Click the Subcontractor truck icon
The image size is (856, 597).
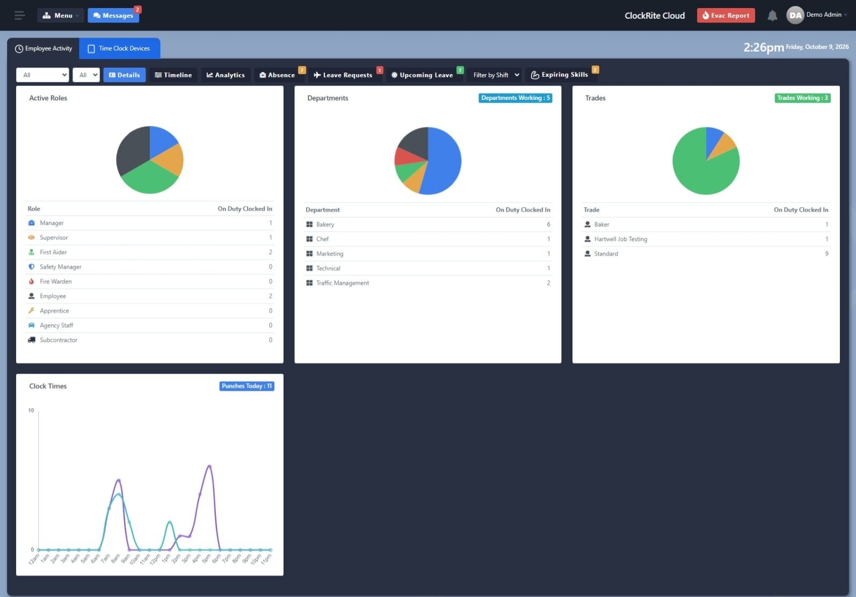pos(31,340)
